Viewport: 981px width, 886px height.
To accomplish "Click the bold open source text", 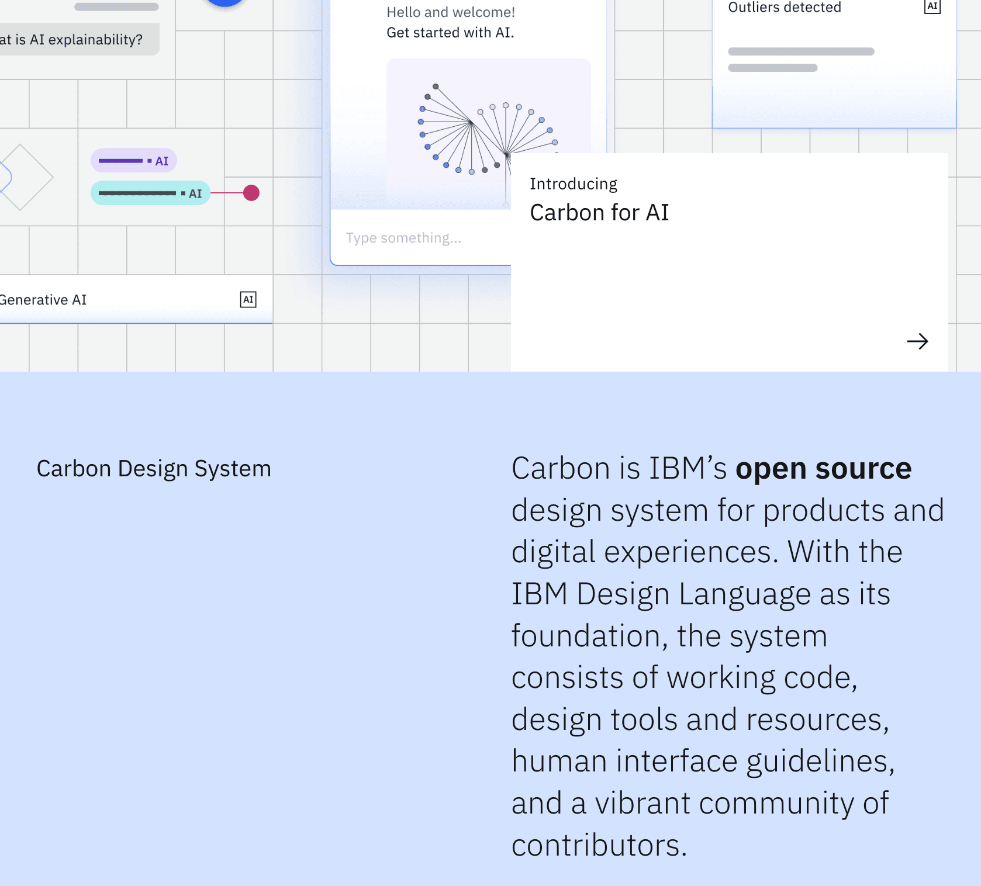I will tap(823, 469).
